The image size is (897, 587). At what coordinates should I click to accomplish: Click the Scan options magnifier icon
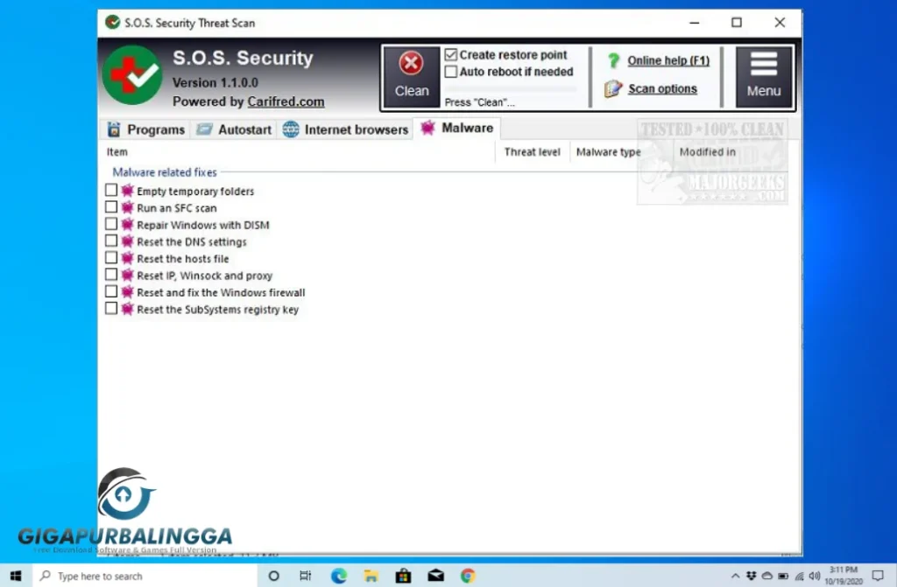[x=614, y=88]
